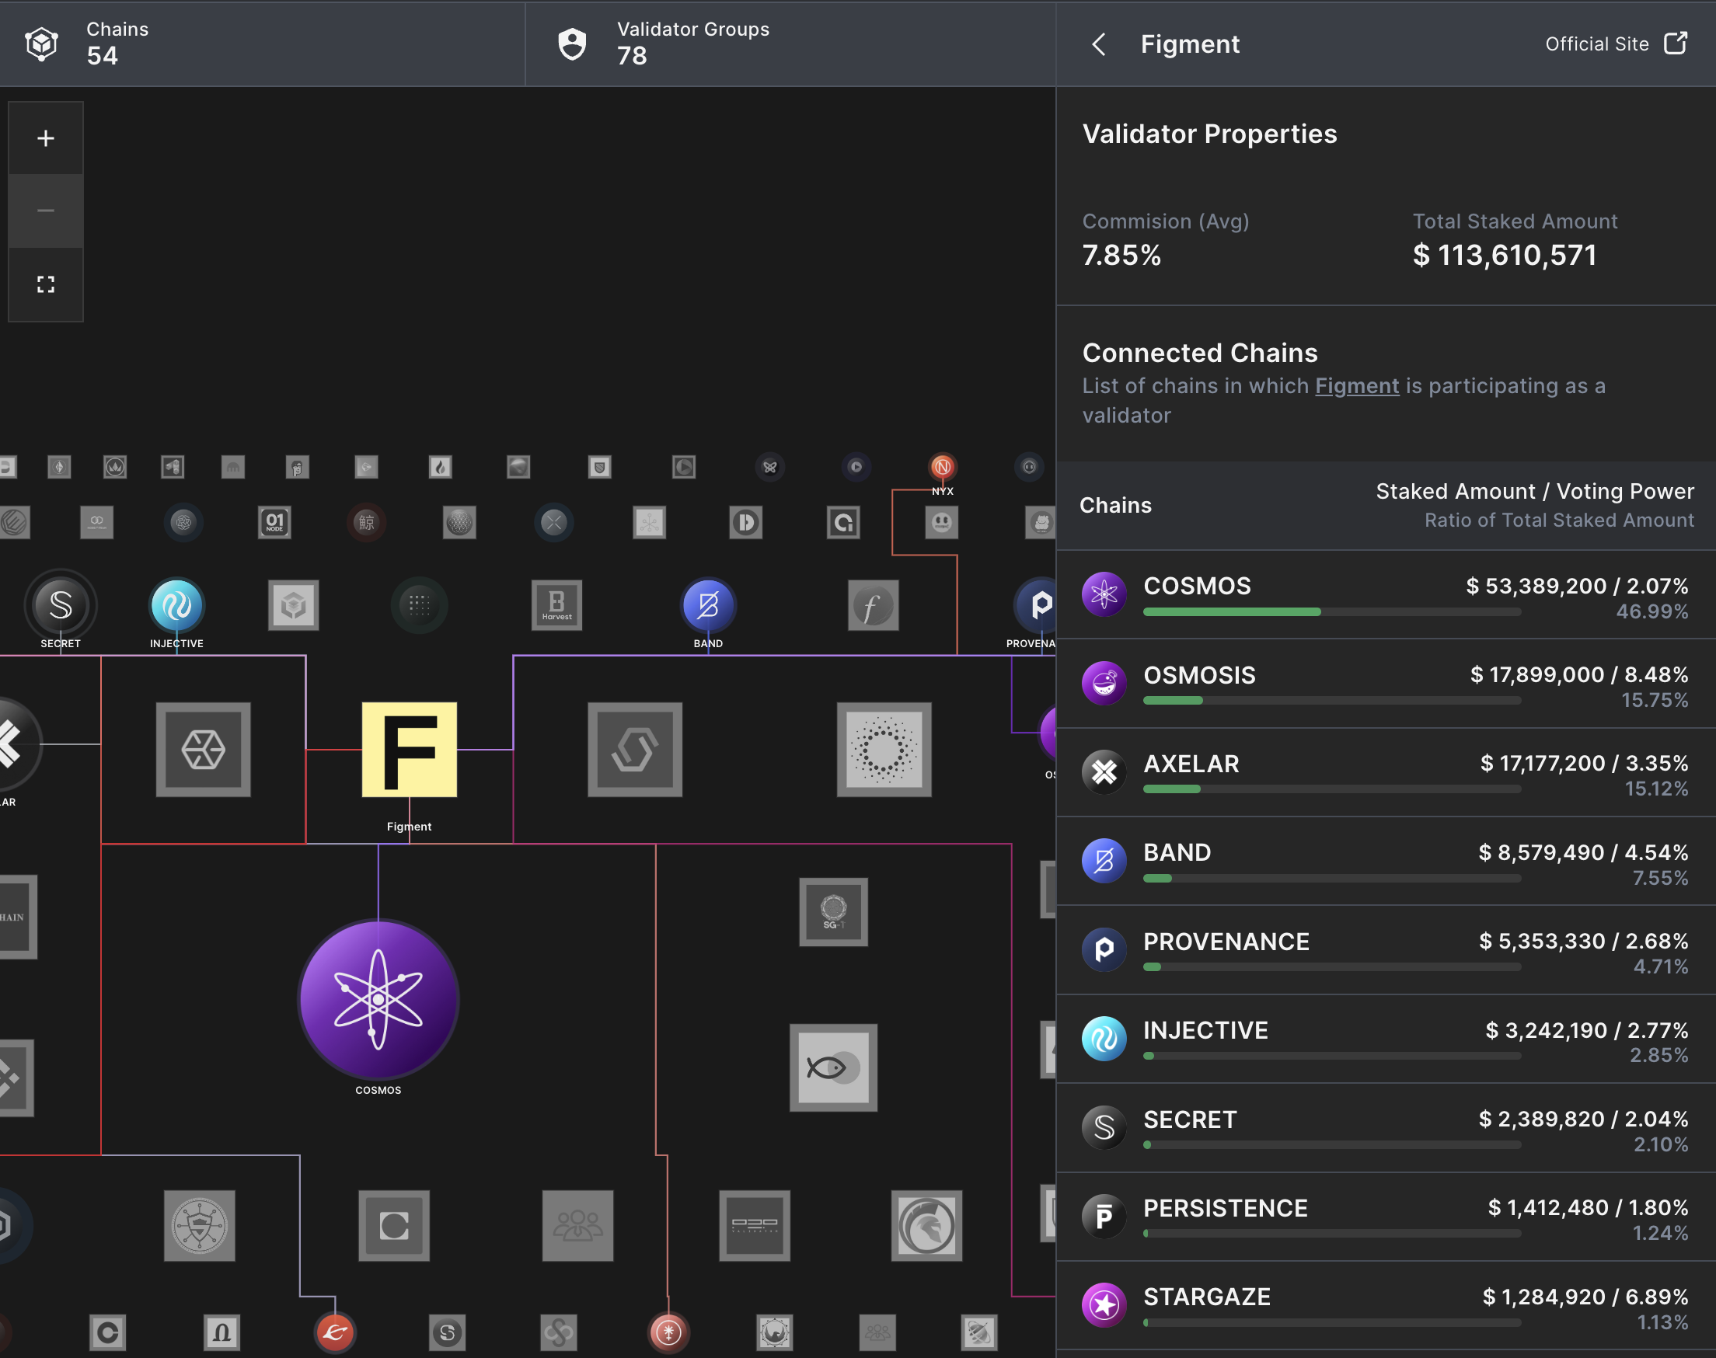Go back using the left chevron
The width and height of the screenshot is (1716, 1358).
tap(1099, 44)
